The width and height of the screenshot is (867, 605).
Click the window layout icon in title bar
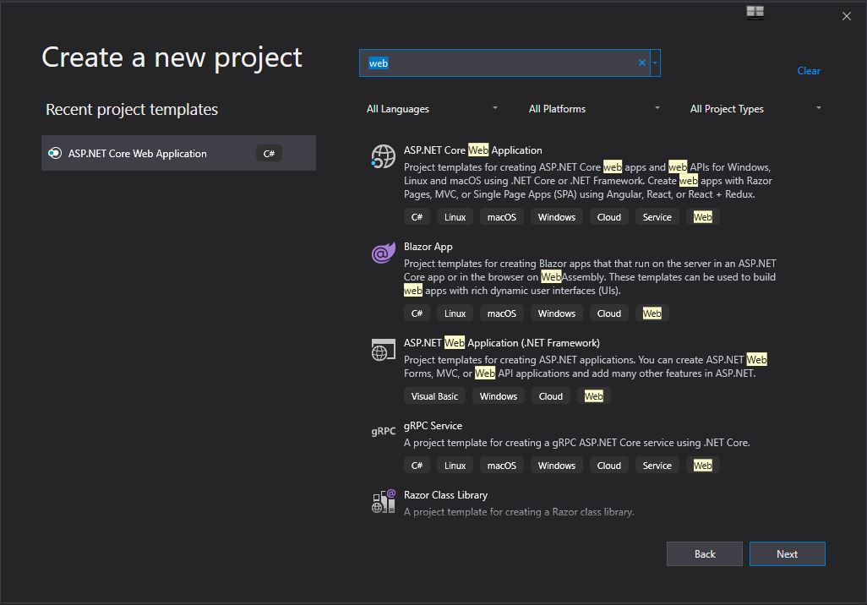tap(755, 12)
